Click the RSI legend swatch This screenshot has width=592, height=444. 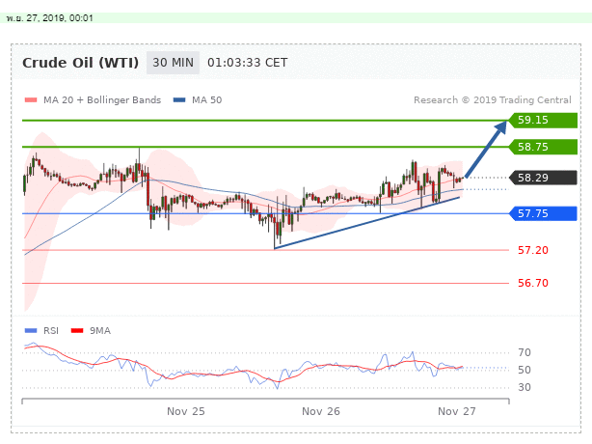[31, 331]
